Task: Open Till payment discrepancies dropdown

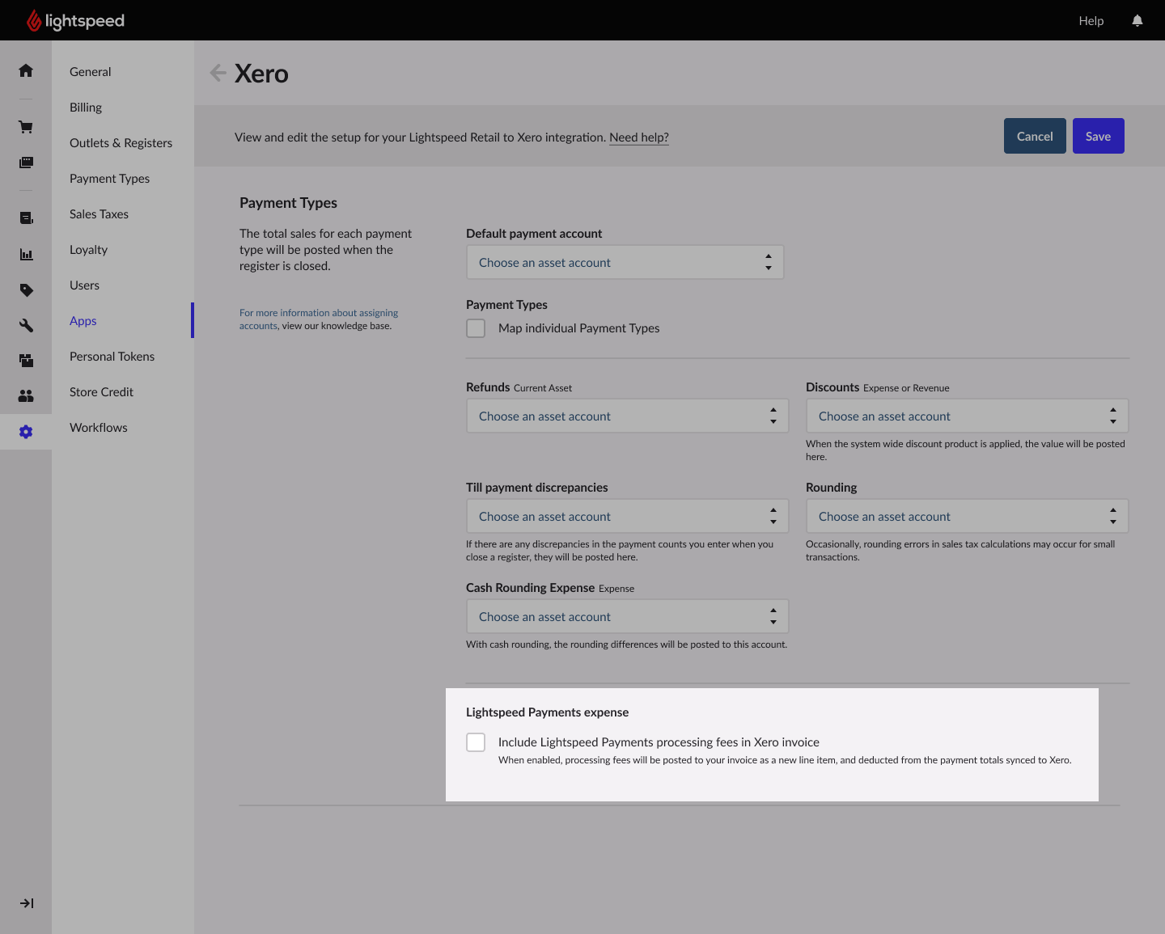Action: point(627,516)
